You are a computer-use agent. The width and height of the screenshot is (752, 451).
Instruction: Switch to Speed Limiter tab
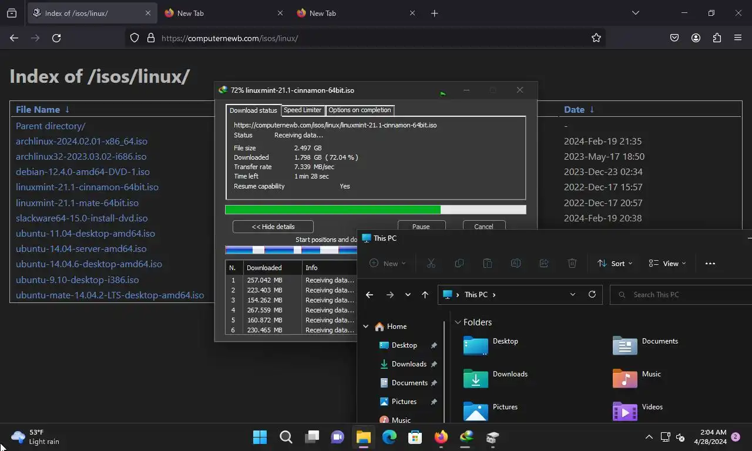(303, 110)
